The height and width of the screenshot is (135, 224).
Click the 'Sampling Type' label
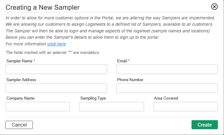93,98
